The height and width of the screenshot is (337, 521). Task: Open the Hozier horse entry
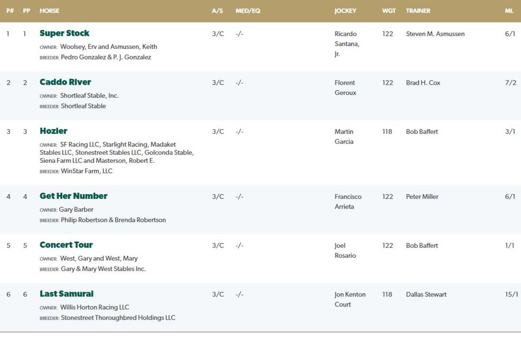(53, 131)
